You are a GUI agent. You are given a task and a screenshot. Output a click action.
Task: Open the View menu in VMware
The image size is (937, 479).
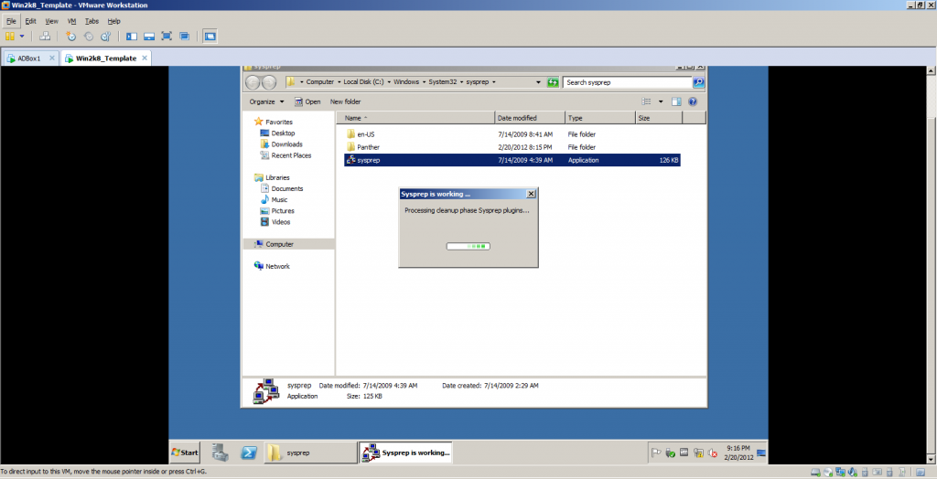coord(52,21)
